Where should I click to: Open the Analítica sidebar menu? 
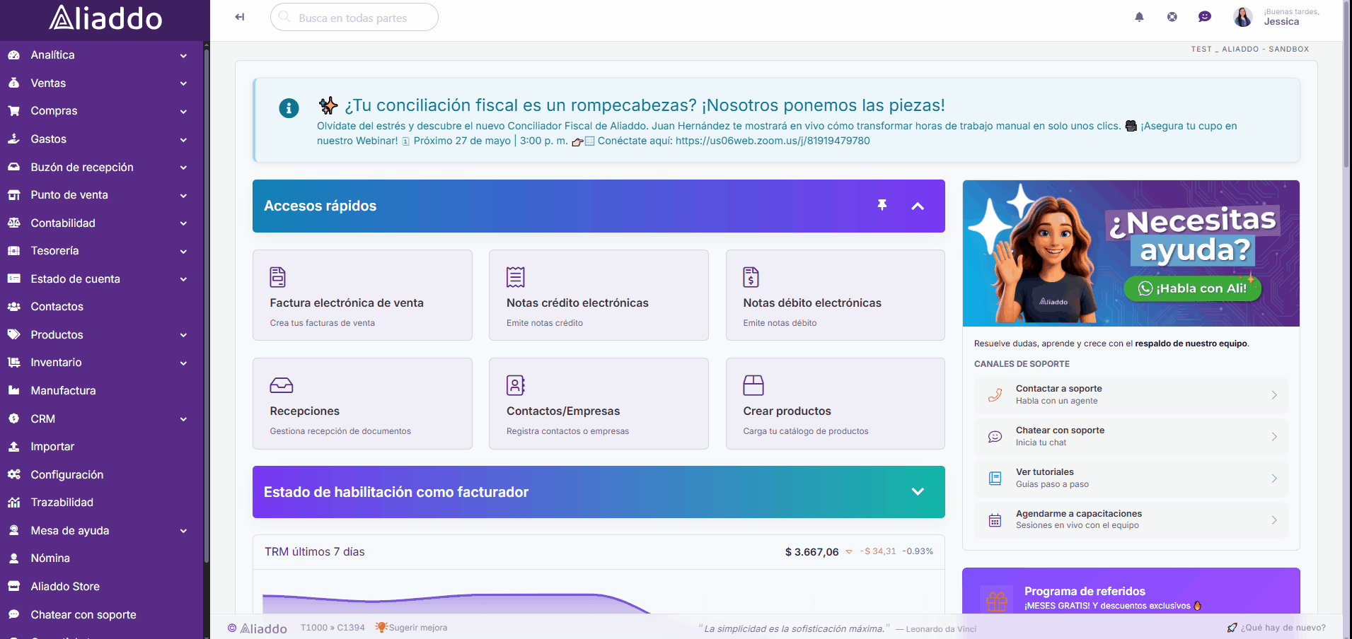pos(101,55)
